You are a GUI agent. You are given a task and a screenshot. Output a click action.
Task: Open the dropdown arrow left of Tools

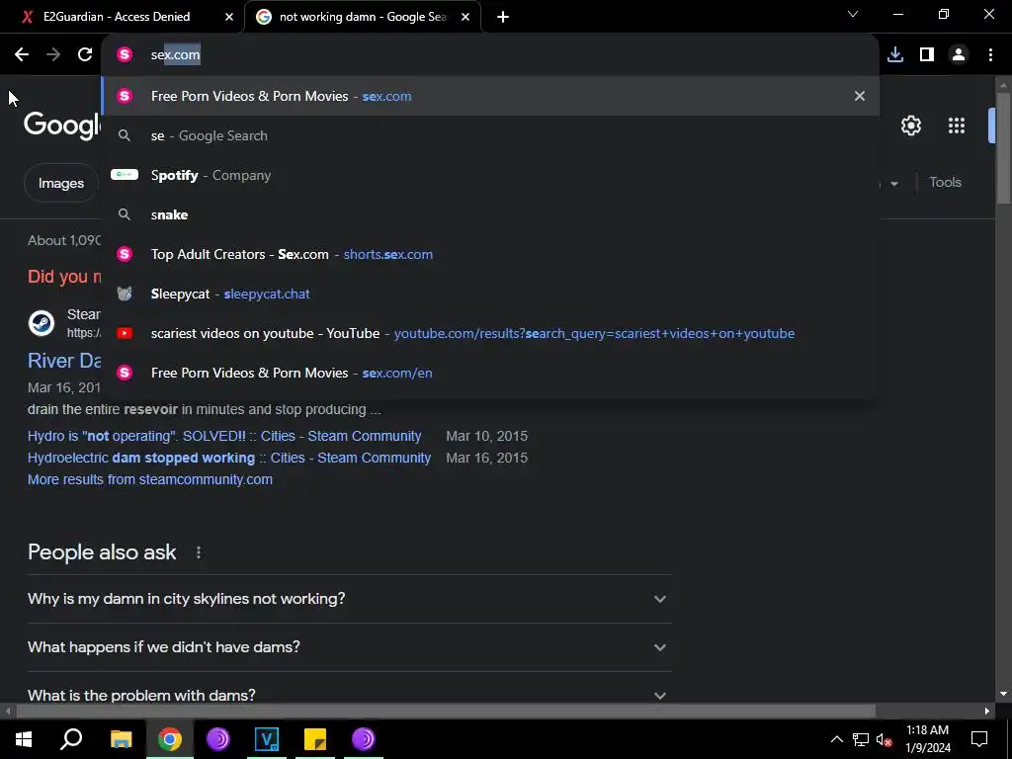(894, 183)
